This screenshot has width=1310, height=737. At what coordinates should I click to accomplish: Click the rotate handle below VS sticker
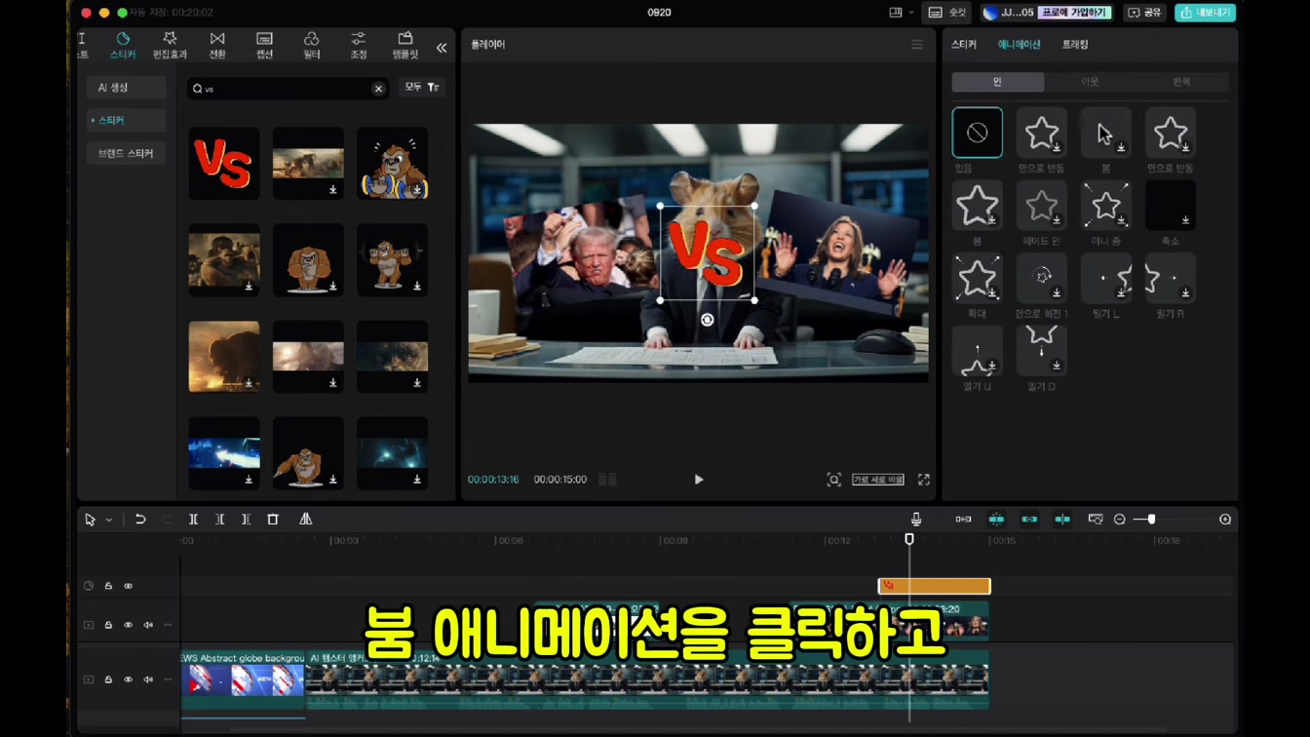click(708, 320)
